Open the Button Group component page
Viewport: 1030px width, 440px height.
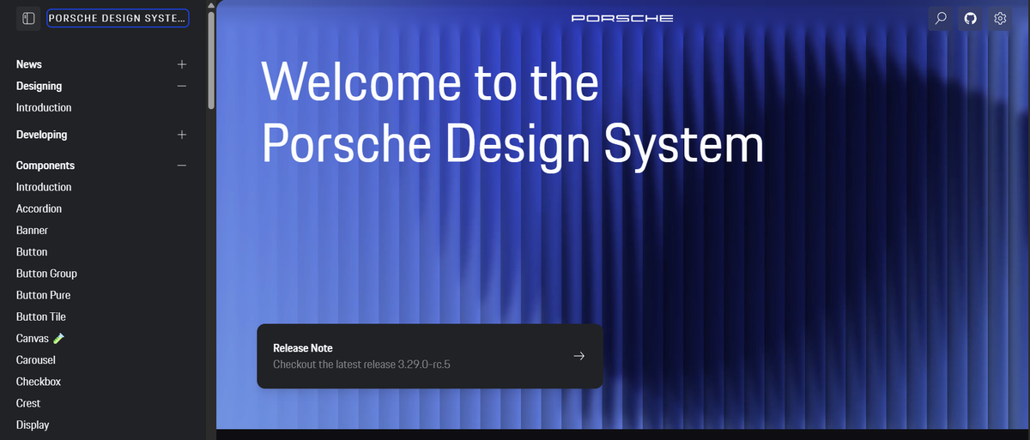click(x=46, y=274)
